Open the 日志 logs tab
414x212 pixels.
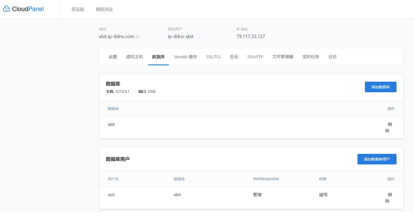click(333, 57)
